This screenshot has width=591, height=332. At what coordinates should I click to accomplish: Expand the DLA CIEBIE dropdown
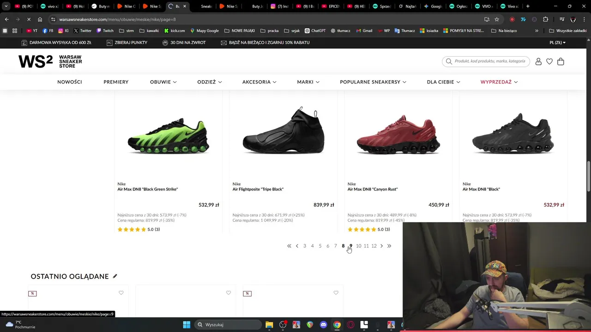(x=443, y=82)
